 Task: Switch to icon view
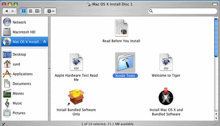pyautogui.click(x=24, y=11)
